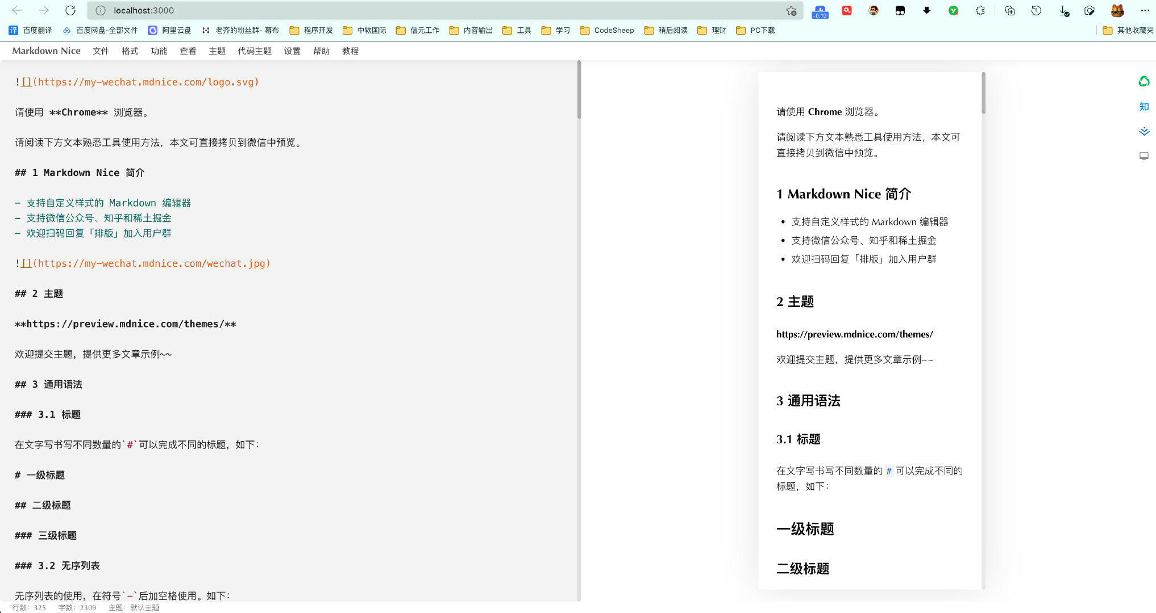Open the CodeSheep bookmarks folder
Screen dimensions: 1156x613
pos(607,30)
